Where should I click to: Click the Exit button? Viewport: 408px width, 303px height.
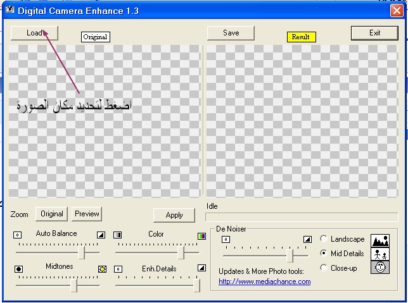374,33
